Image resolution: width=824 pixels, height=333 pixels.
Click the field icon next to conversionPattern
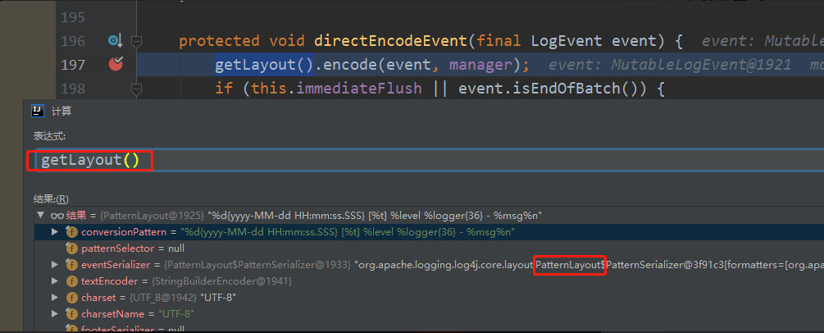(x=72, y=231)
